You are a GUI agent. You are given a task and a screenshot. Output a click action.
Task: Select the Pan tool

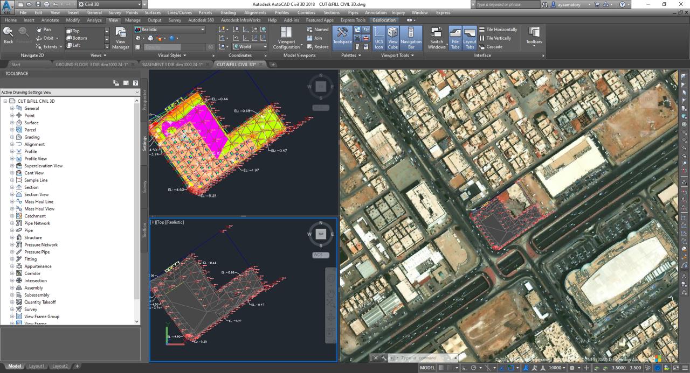coord(44,30)
